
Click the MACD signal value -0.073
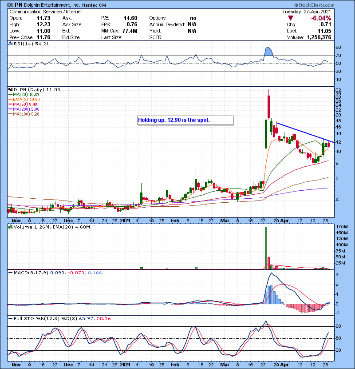click(x=77, y=273)
